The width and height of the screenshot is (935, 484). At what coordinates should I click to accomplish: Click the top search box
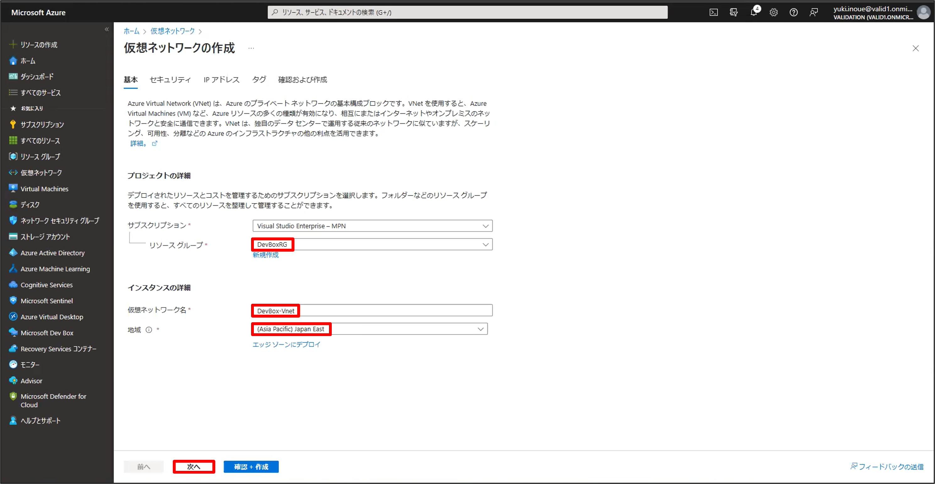(468, 12)
